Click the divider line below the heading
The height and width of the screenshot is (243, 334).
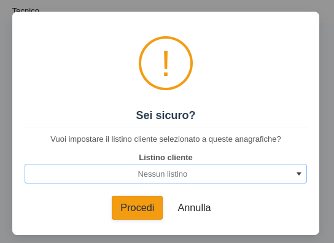point(166,128)
